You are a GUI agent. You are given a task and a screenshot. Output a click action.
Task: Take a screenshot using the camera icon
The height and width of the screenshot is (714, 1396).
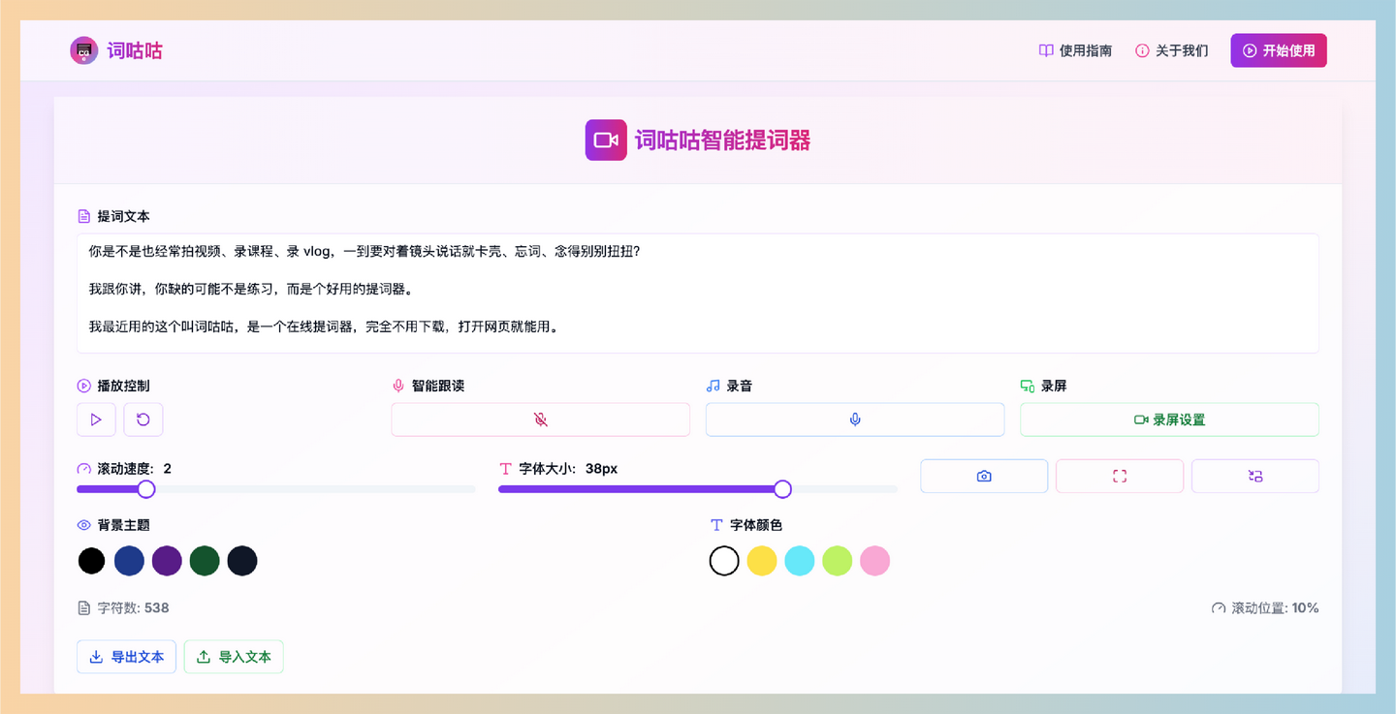[983, 476]
